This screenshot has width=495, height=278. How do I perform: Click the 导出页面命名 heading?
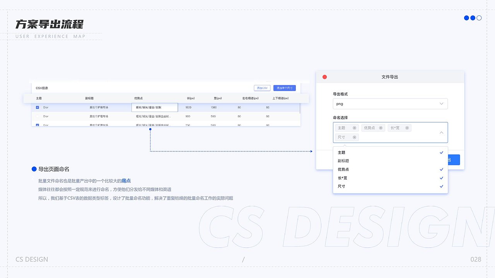[x=54, y=169]
